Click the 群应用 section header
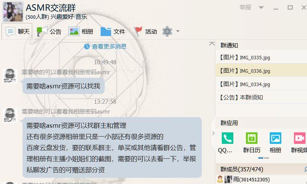 pyautogui.click(x=229, y=123)
